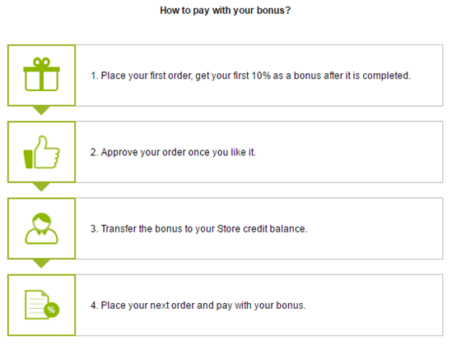Click the pay with your bonus phrase in step 4

[261, 306]
